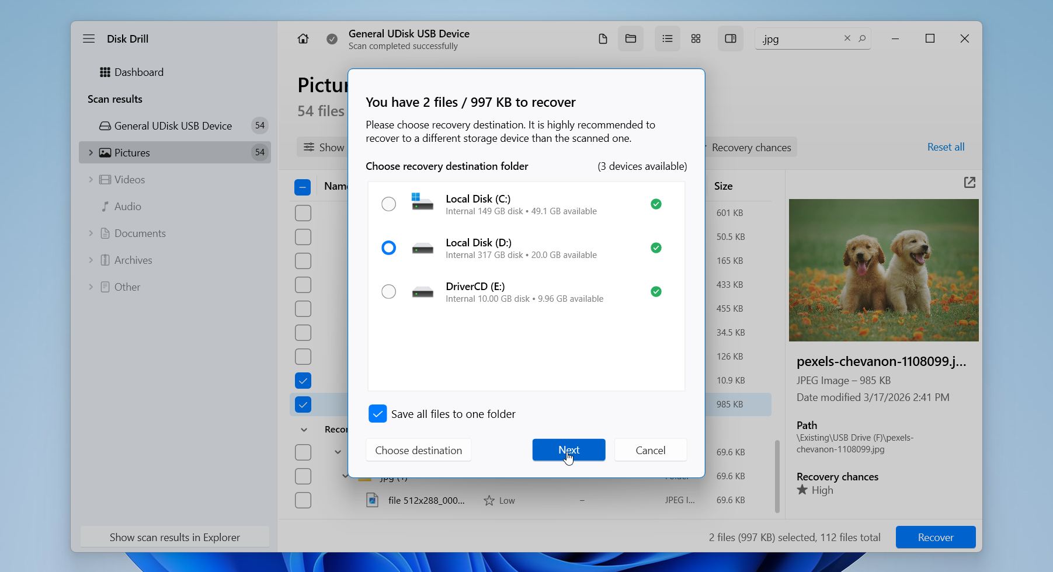Select the folder view icon
The width and height of the screenshot is (1053, 572).
tap(631, 39)
